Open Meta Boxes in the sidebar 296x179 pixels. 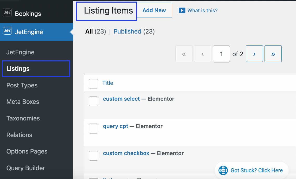pyautogui.click(x=23, y=102)
